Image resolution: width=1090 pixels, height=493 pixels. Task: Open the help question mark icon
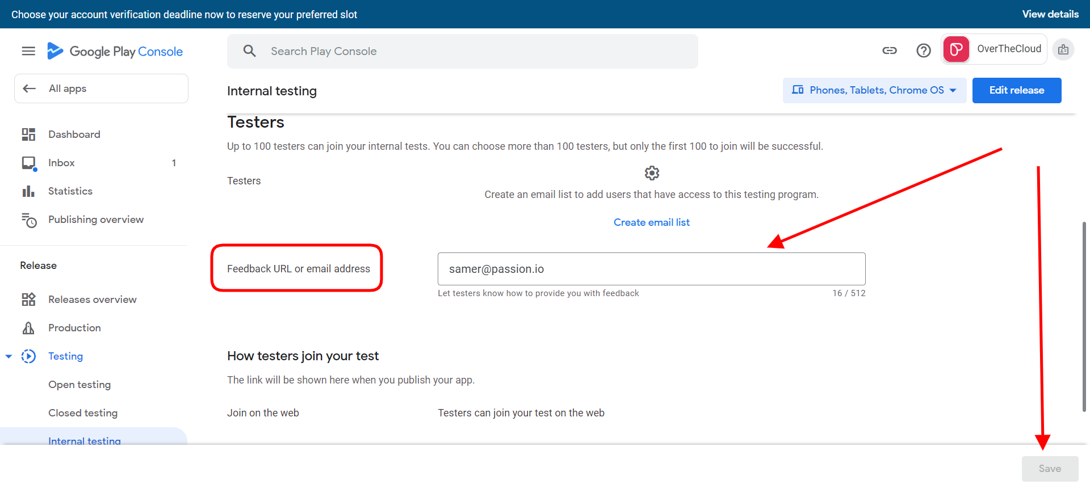click(924, 50)
